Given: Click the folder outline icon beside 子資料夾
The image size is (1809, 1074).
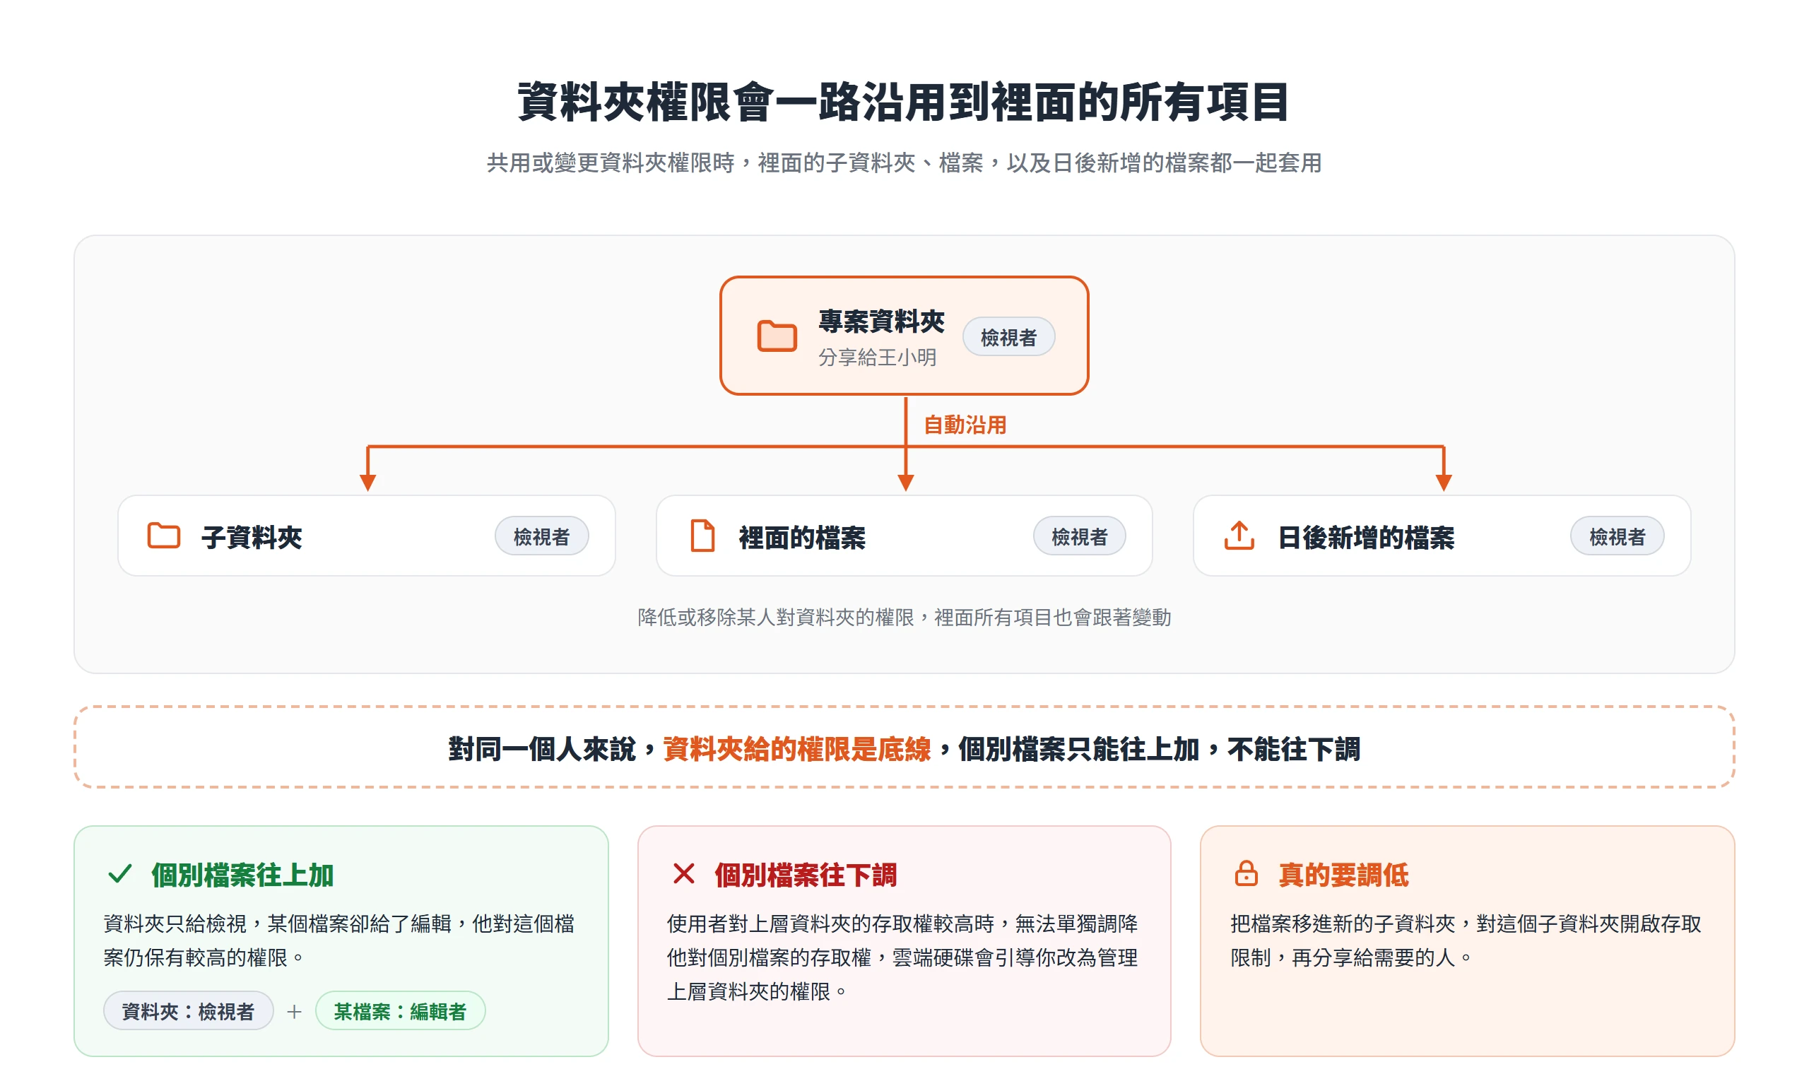Looking at the screenshot, I should (163, 536).
